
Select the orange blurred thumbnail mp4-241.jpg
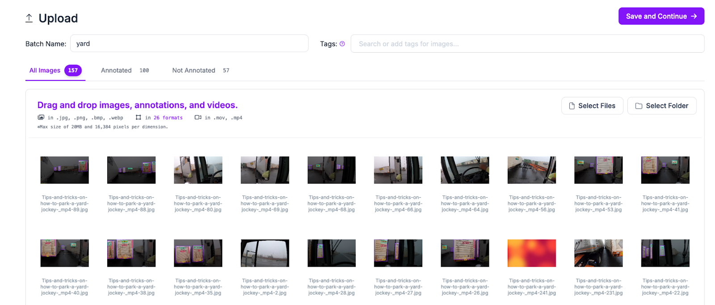(532, 253)
